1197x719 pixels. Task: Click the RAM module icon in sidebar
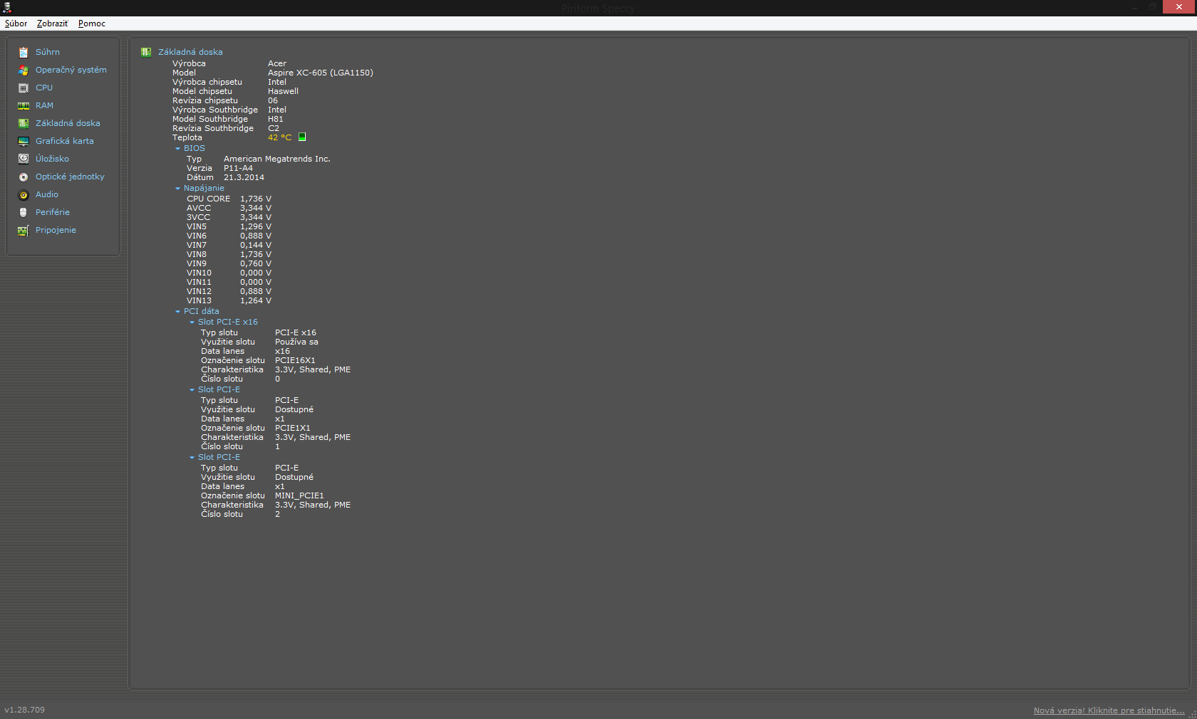click(24, 105)
